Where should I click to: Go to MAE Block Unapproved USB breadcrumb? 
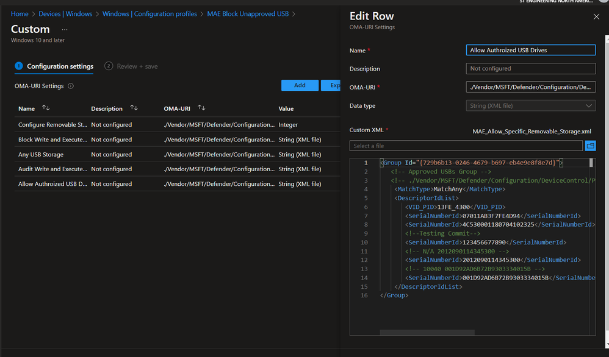[248, 13]
